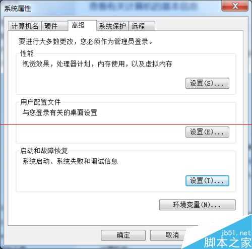Close the 系统属性 window
The height and width of the screenshot is (249, 252).
(235, 6)
